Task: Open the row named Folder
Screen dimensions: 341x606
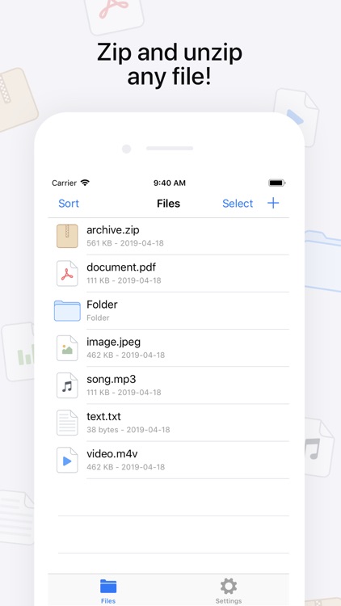Action: (x=168, y=311)
